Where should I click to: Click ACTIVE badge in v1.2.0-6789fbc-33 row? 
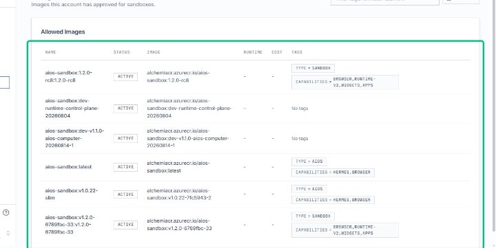125,225
